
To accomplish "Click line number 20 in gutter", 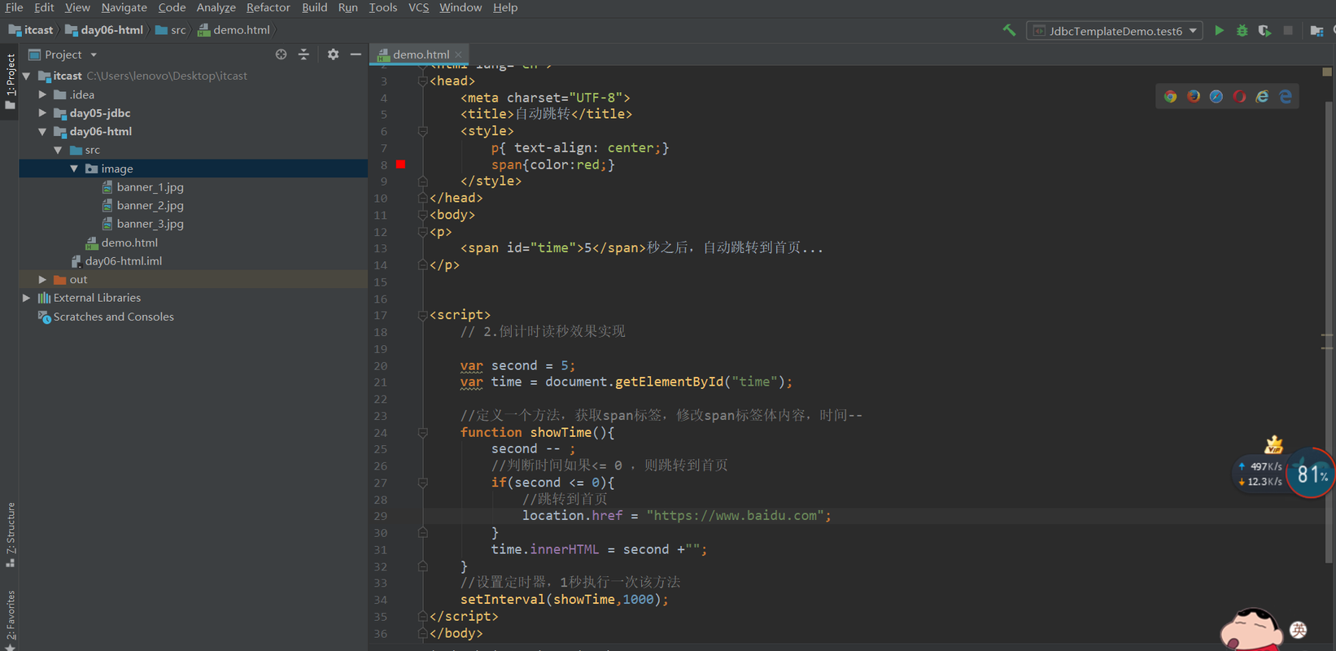I will (381, 366).
